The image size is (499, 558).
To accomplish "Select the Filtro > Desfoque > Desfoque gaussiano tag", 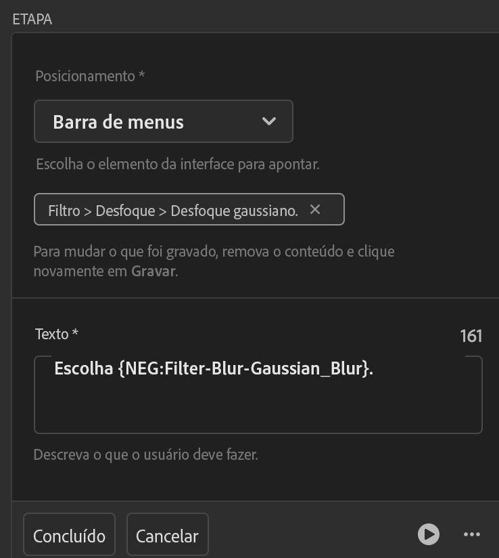I will point(172,211).
